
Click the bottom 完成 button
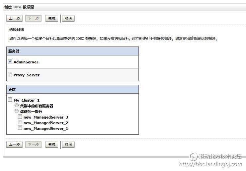click(52, 144)
